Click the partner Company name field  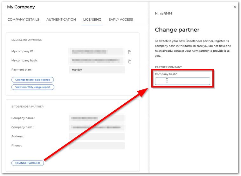tap(97, 118)
